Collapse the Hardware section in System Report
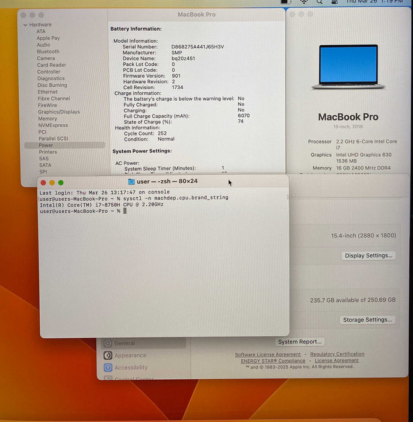 (x=25, y=25)
